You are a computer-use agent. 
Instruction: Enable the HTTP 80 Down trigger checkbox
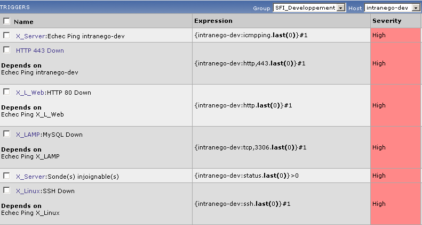coord(6,91)
